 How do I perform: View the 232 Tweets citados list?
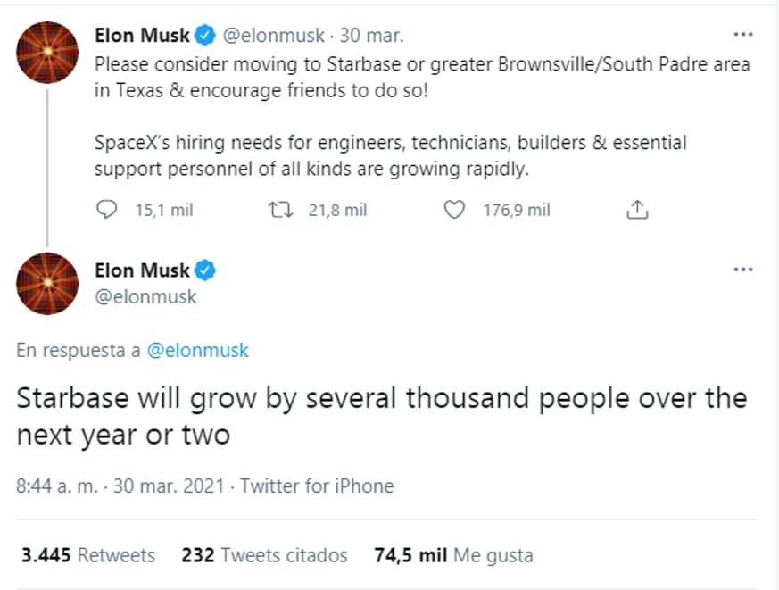(x=264, y=555)
